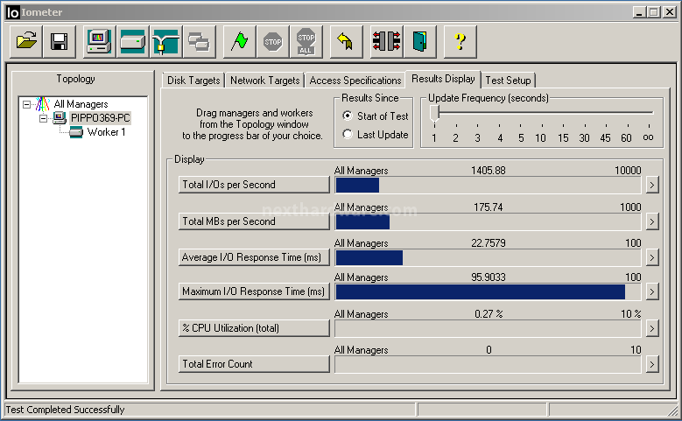Select Worker 1 in the Topology tree
Screen dimensions: 682x421
click(x=106, y=132)
